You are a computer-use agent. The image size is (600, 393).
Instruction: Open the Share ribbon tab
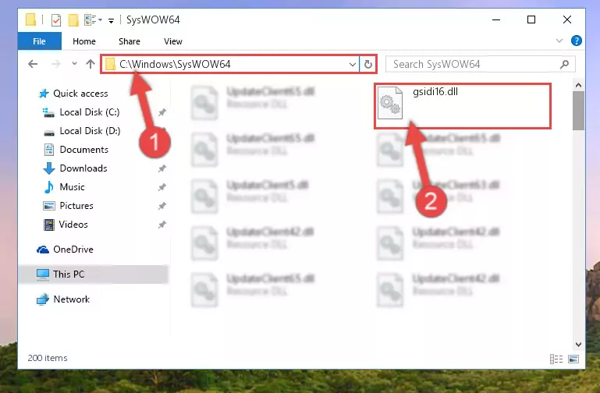pos(130,41)
